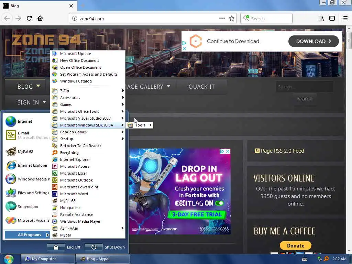Open E-mail Microsoft Outlook in Start menu

27,135
